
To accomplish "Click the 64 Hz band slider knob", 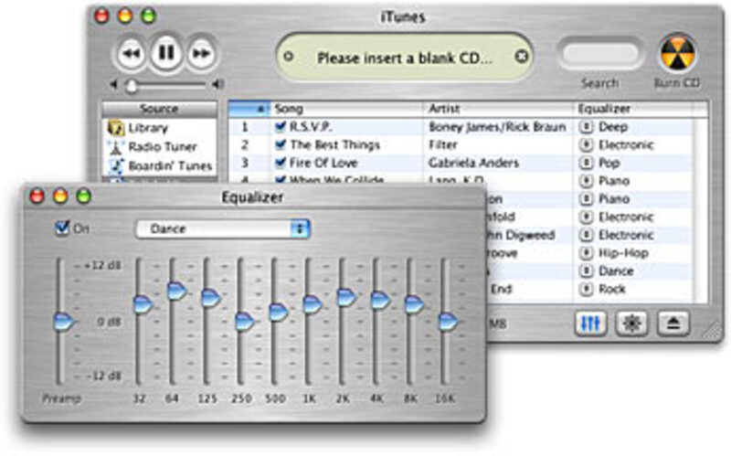I will (x=177, y=291).
